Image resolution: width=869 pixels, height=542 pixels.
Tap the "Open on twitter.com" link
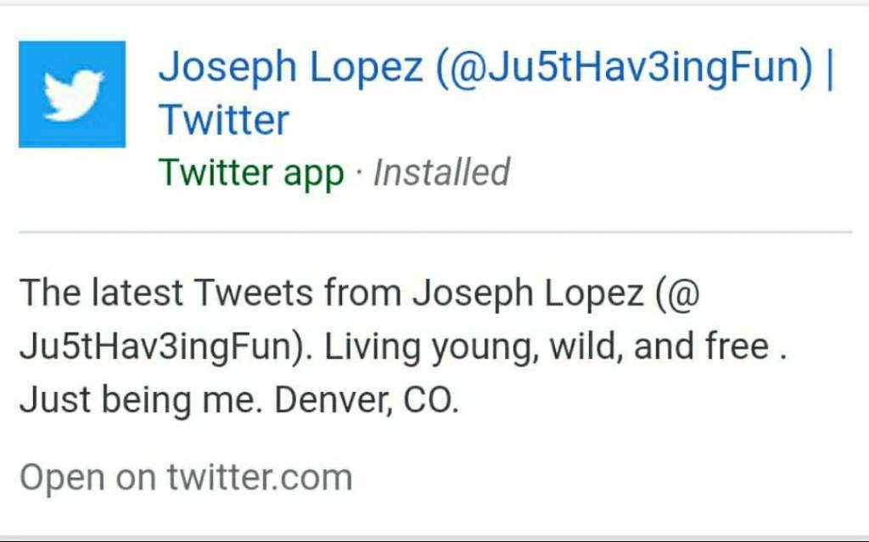186,478
